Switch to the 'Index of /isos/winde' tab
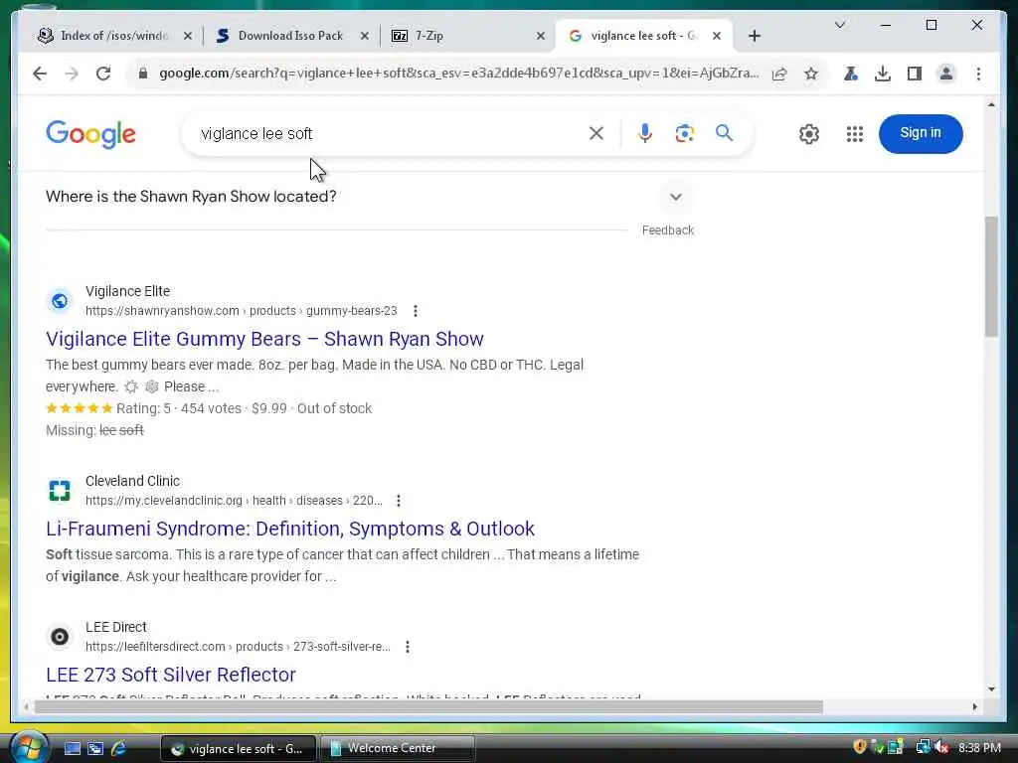 (x=114, y=36)
